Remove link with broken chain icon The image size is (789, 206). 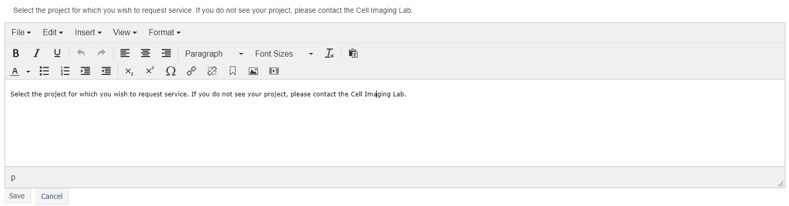pyautogui.click(x=212, y=71)
